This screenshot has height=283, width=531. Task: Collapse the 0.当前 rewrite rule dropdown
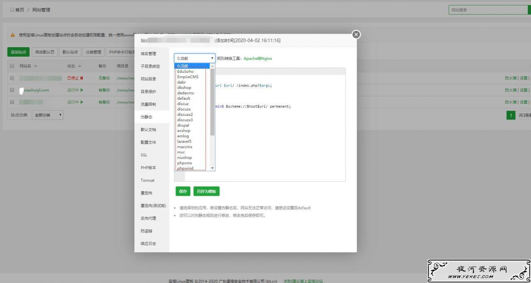pos(195,58)
